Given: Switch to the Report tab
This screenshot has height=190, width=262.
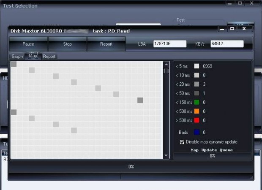Looking at the screenshot, I should tap(49, 56).
